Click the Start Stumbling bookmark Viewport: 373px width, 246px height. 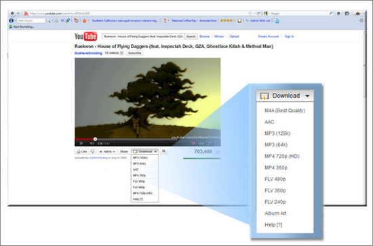(x=22, y=26)
